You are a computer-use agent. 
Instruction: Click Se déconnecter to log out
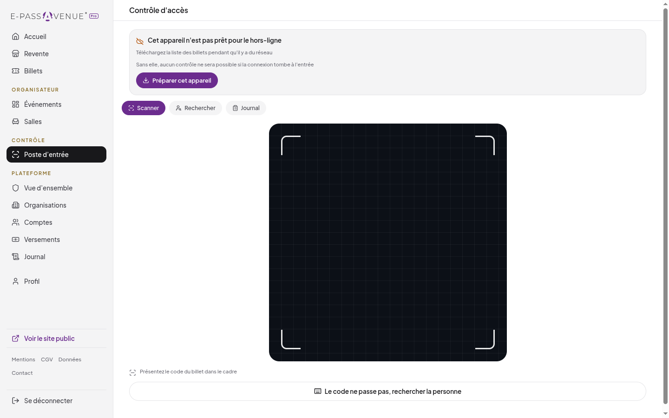[56, 401]
